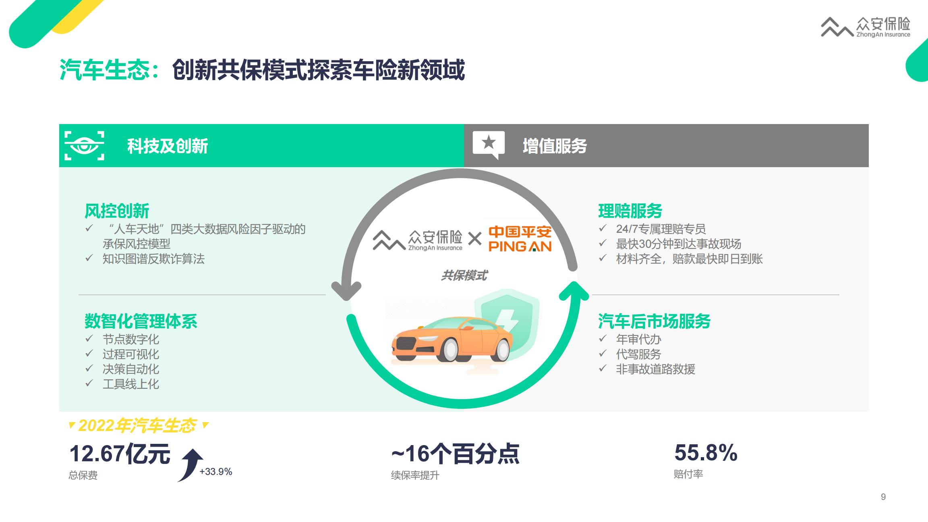
Task: Click the checkmark beside 工具线上化
Action: pyautogui.click(x=89, y=383)
